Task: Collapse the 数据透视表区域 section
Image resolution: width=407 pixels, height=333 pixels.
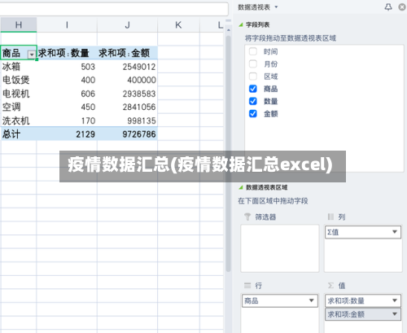Action: 241,187
